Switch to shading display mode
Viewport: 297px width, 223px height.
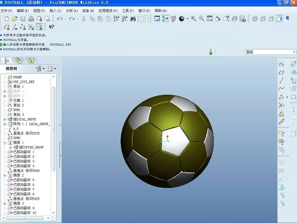click(279, 19)
